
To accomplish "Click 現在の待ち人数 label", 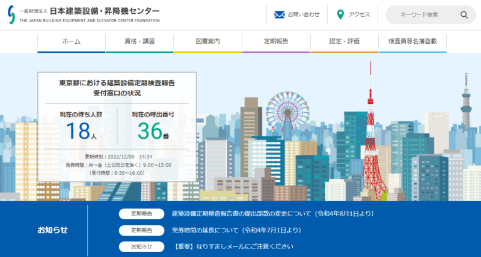I will tap(81, 115).
